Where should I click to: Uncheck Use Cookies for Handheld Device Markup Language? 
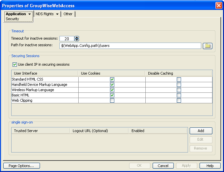(x=112, y=85)
